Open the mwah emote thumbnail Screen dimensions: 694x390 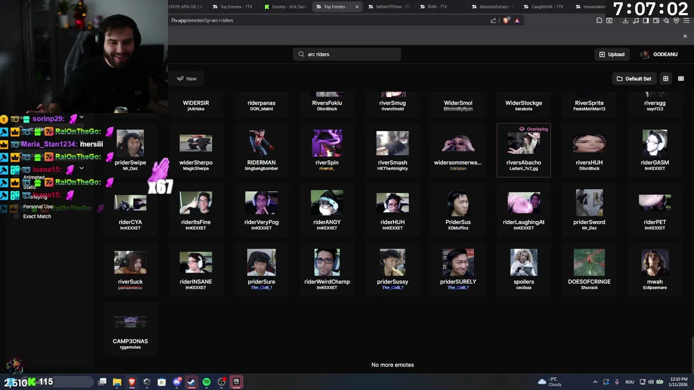(655, 262)
